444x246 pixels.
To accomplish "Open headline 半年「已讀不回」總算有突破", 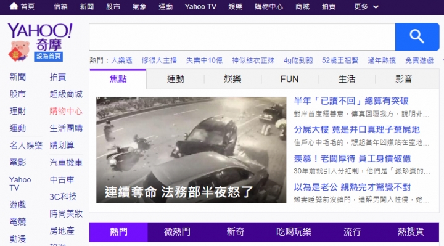I will click(x=351, y=101).
